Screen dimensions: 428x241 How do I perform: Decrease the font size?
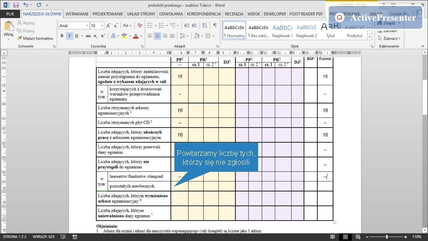tap(116, 26)
